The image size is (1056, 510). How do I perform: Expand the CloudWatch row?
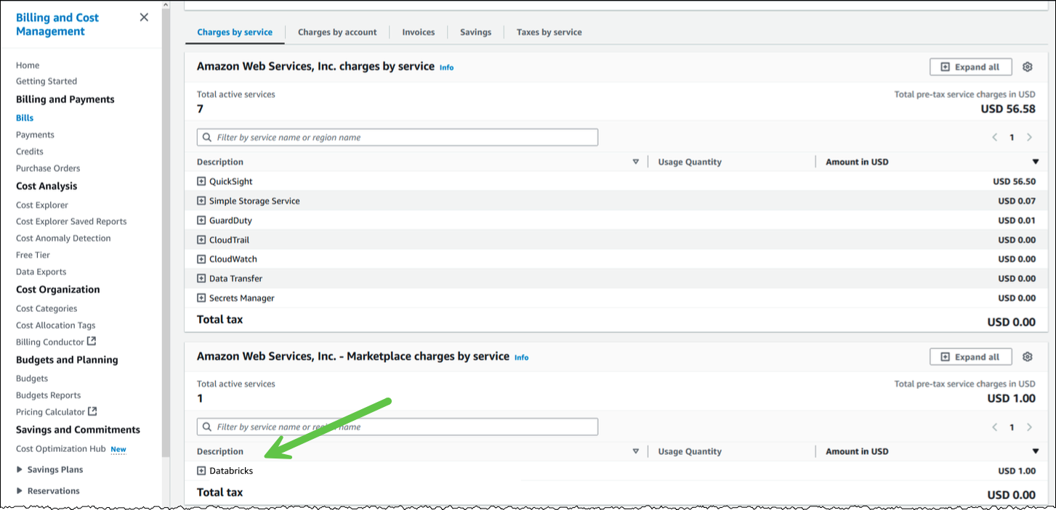(201, 259)
